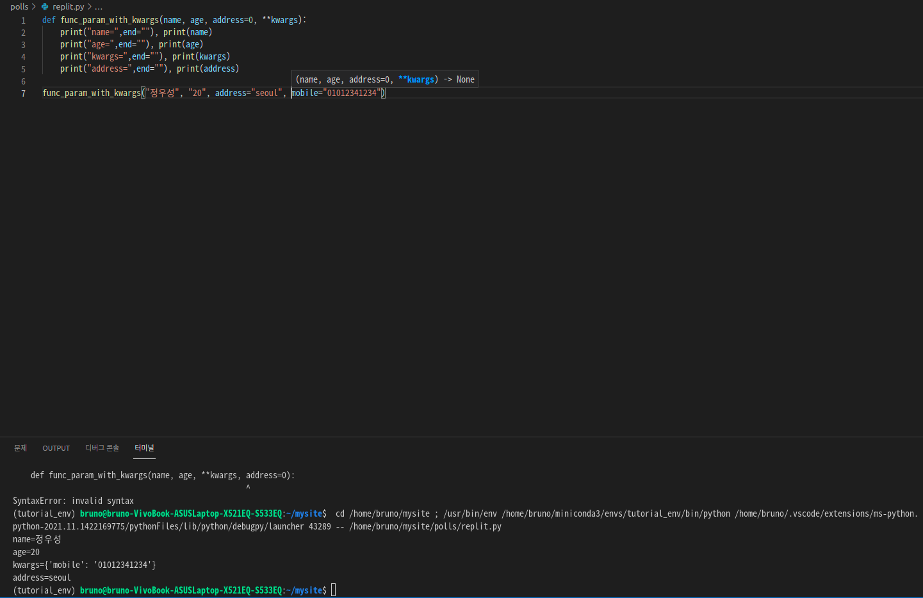This screenshot has height=598, width=923.
Task: Click line number 5 in gutter
Action: [x=24, y=69]
